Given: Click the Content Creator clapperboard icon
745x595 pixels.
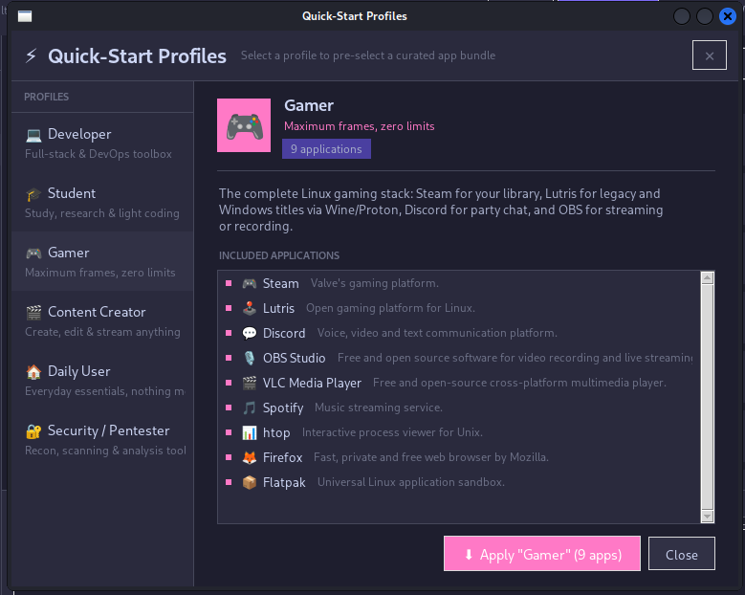Looking at the screenshot, I should (33, 312).
